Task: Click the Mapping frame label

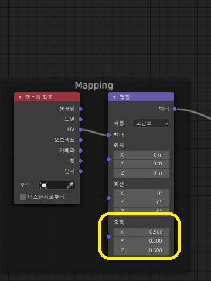Action: (94, 86)
